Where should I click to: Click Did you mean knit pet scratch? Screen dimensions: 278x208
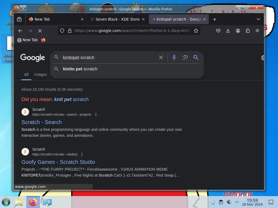click(x=71, y=99)
